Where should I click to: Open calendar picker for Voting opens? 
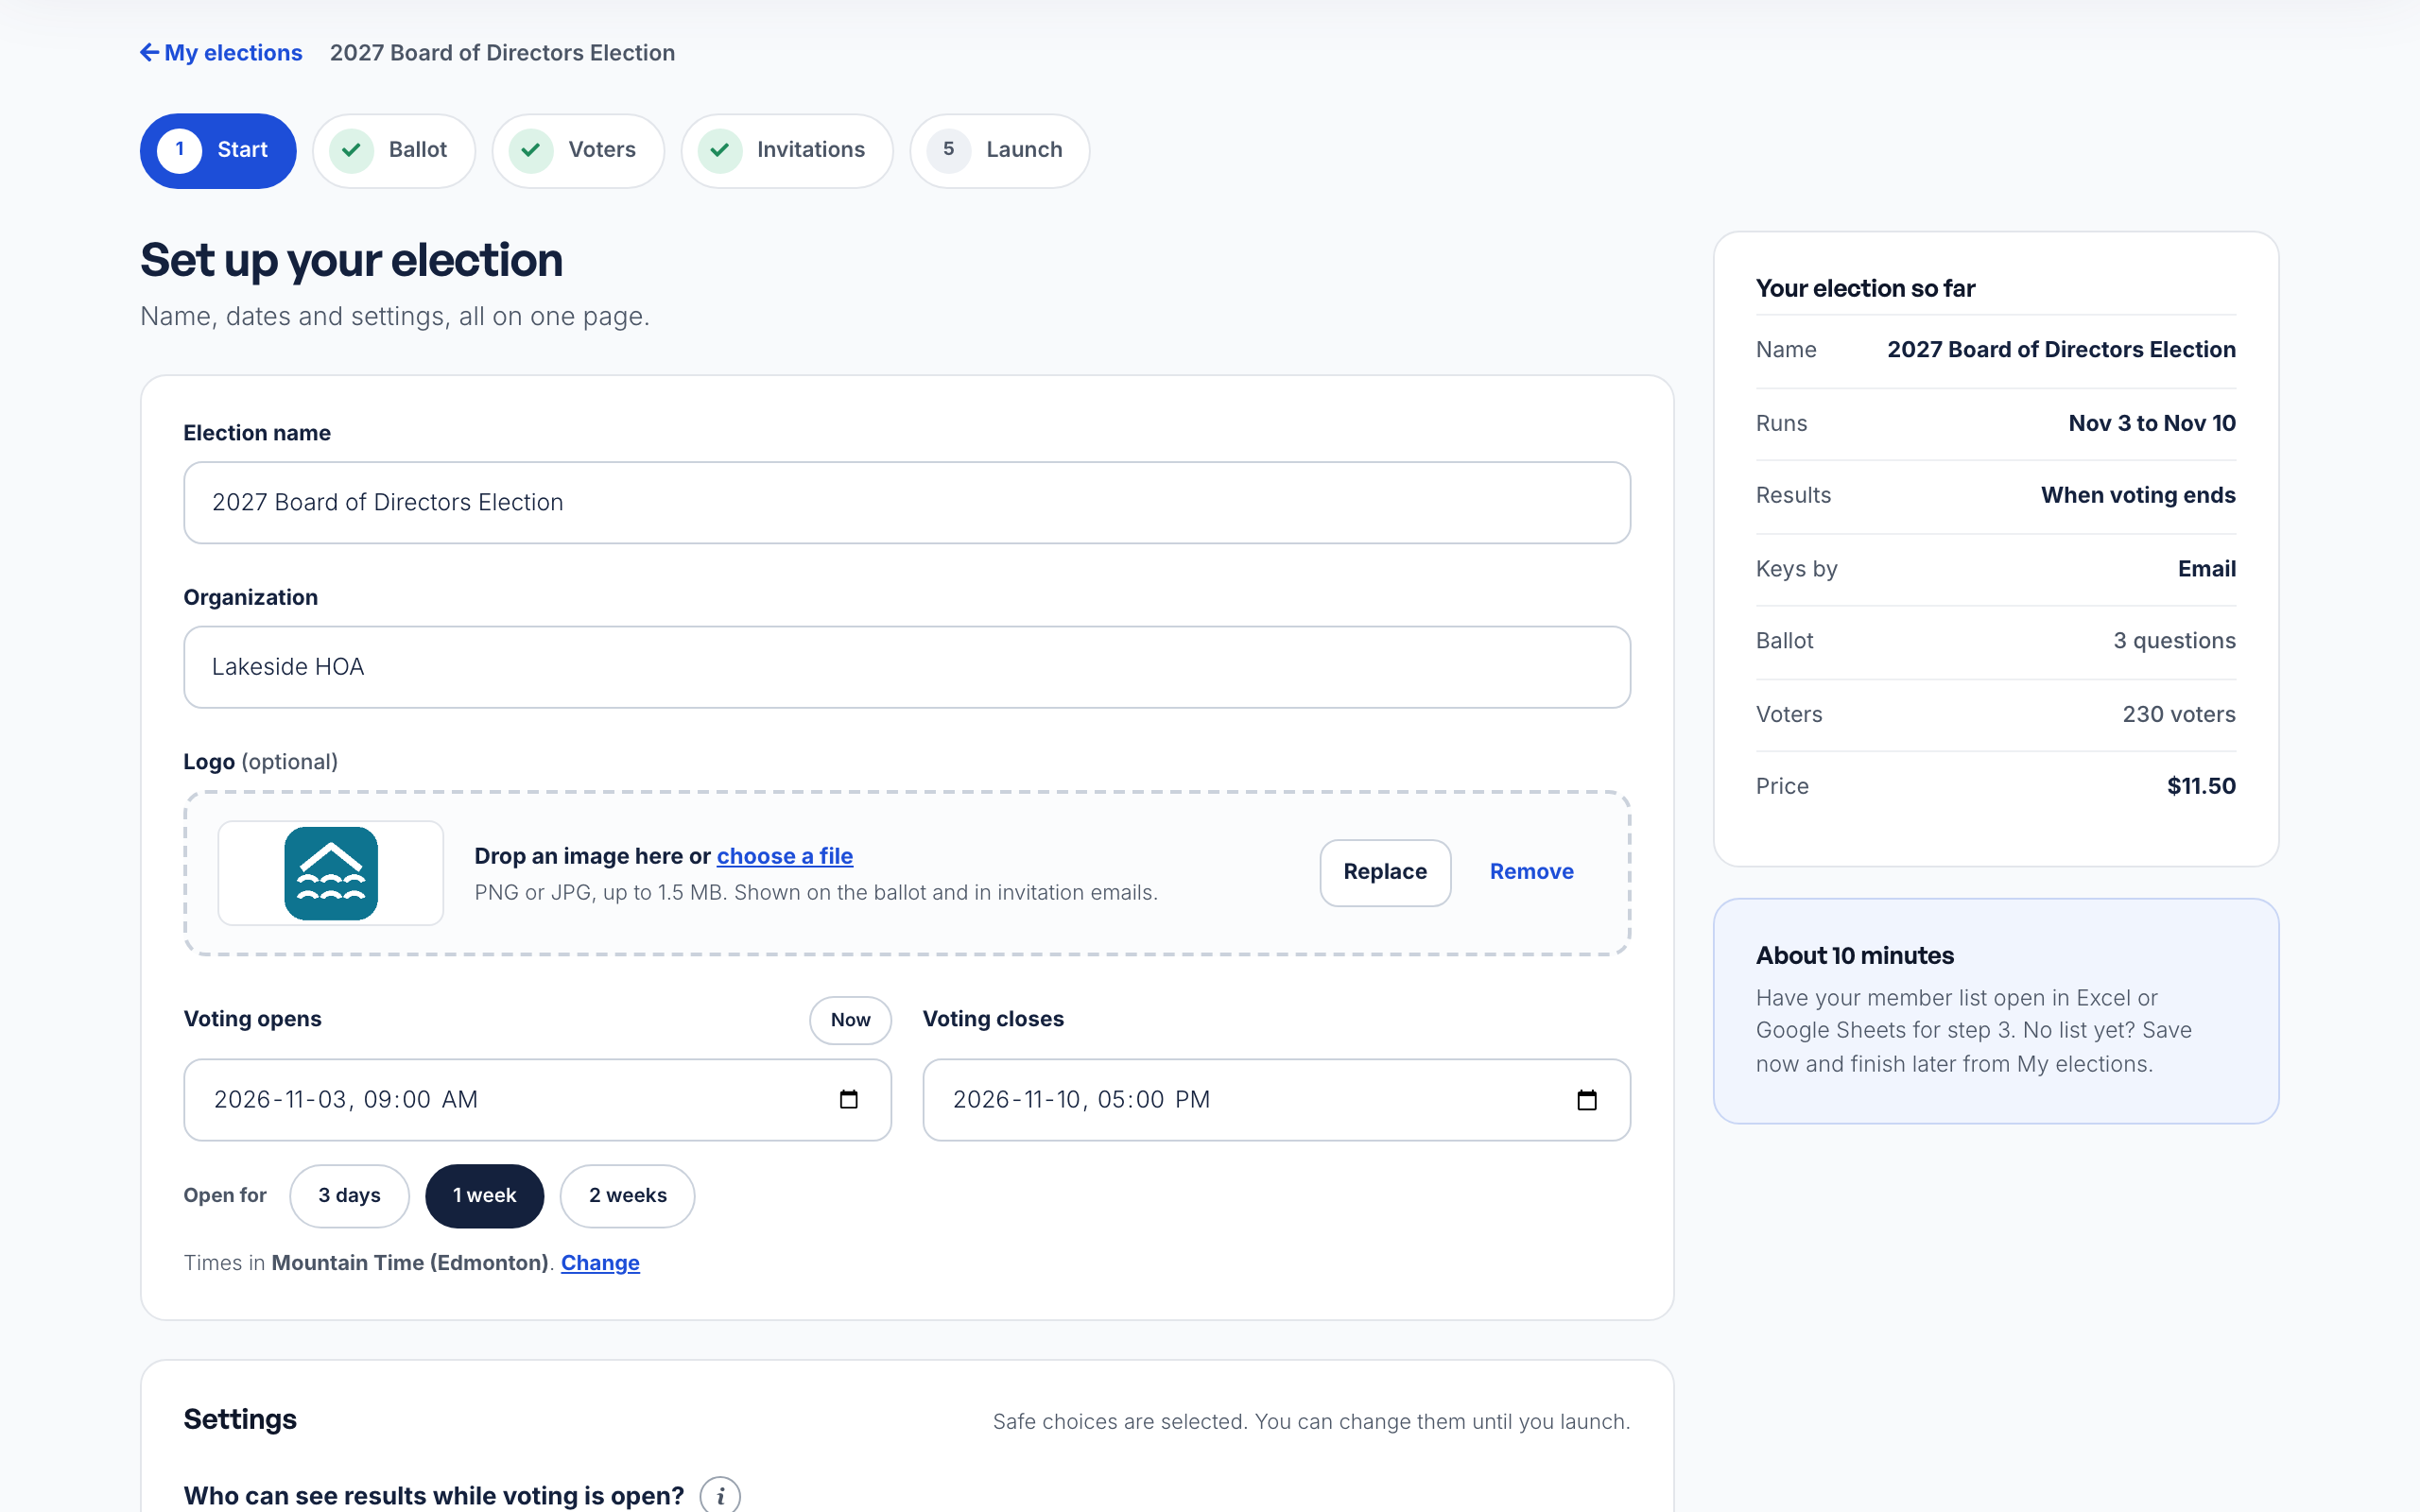click(x=849, y=1100)
